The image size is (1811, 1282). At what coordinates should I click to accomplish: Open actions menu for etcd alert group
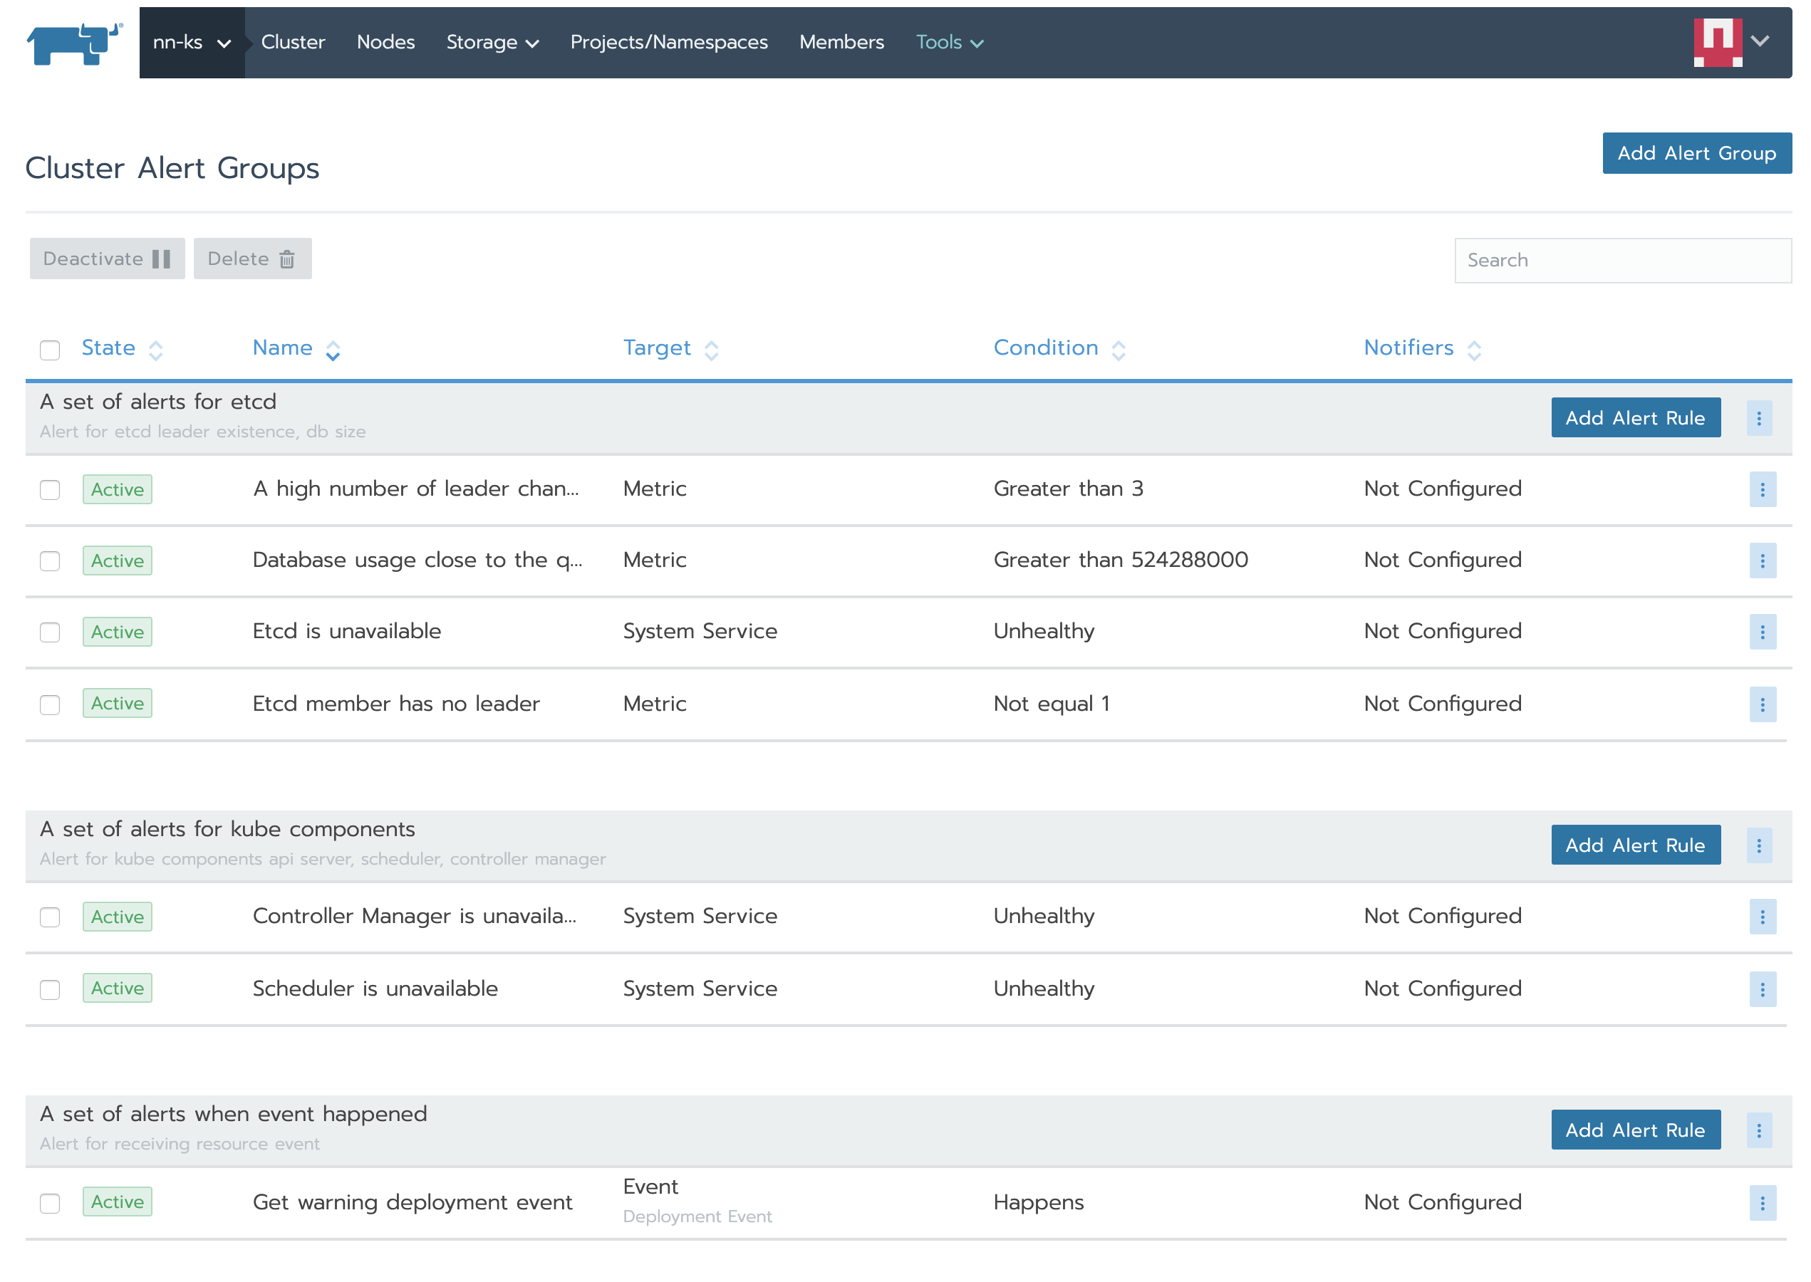[x=1758, y=418]
